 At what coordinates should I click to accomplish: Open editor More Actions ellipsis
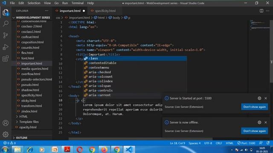[267, 11]
